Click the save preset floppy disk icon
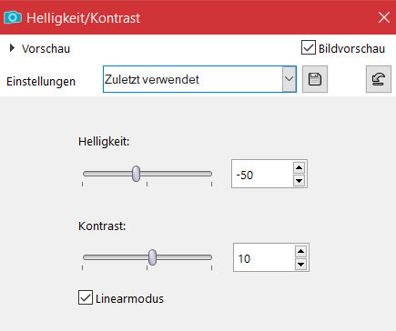 click(x=315, y=79)
